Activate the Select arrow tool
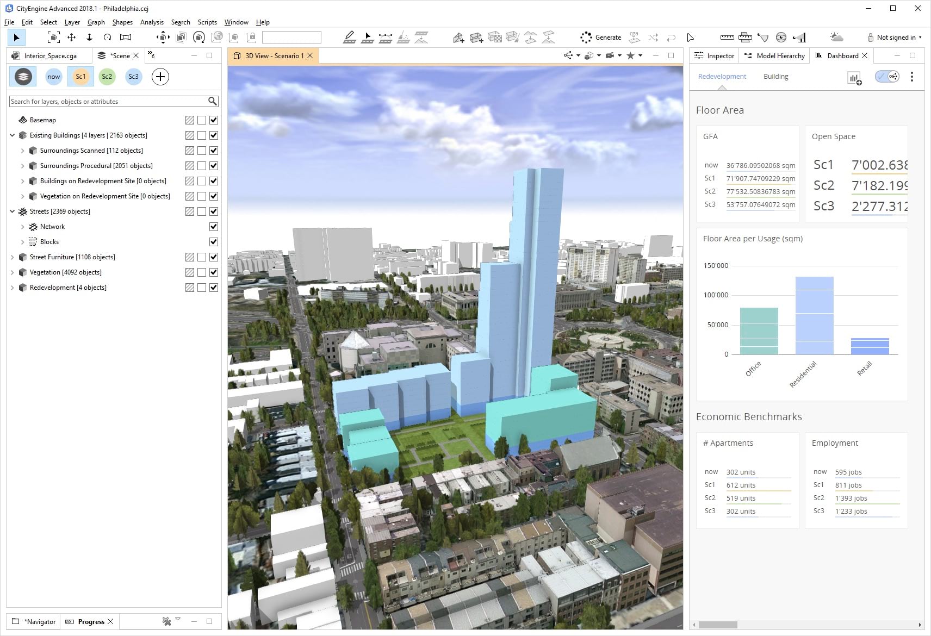The image size is (931, 636). (x=16, y=38)
